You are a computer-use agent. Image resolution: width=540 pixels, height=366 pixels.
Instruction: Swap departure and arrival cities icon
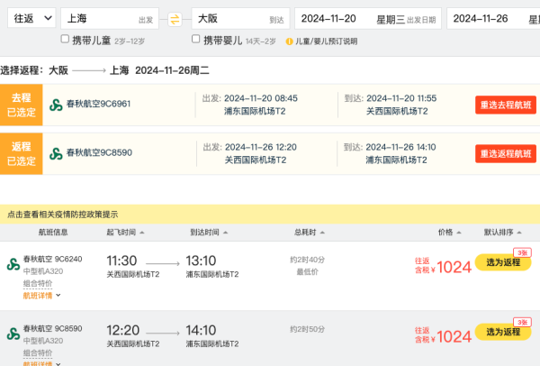175,19
